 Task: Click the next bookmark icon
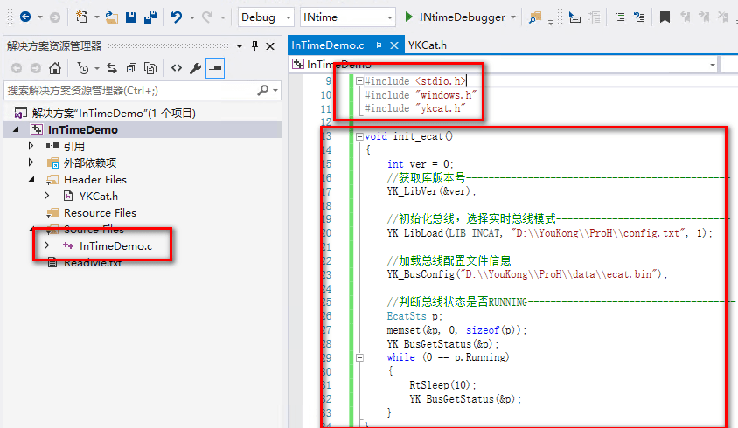point(704,17)
